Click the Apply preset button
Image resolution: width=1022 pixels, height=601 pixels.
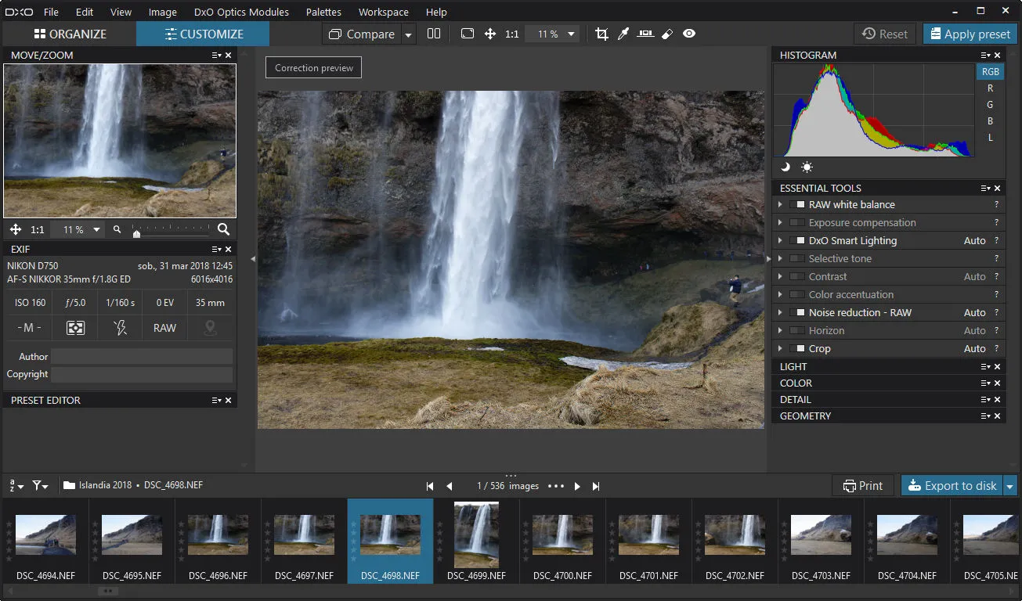tap(970, 34)
